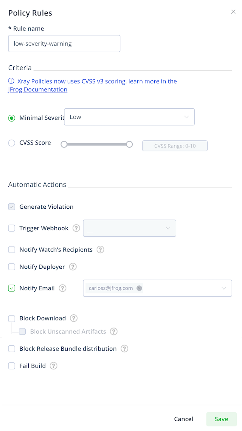Viewport: 242px width, 431px height.
Task: Expand the Trigger Webhook dropdown
Action: click(129, 228)
